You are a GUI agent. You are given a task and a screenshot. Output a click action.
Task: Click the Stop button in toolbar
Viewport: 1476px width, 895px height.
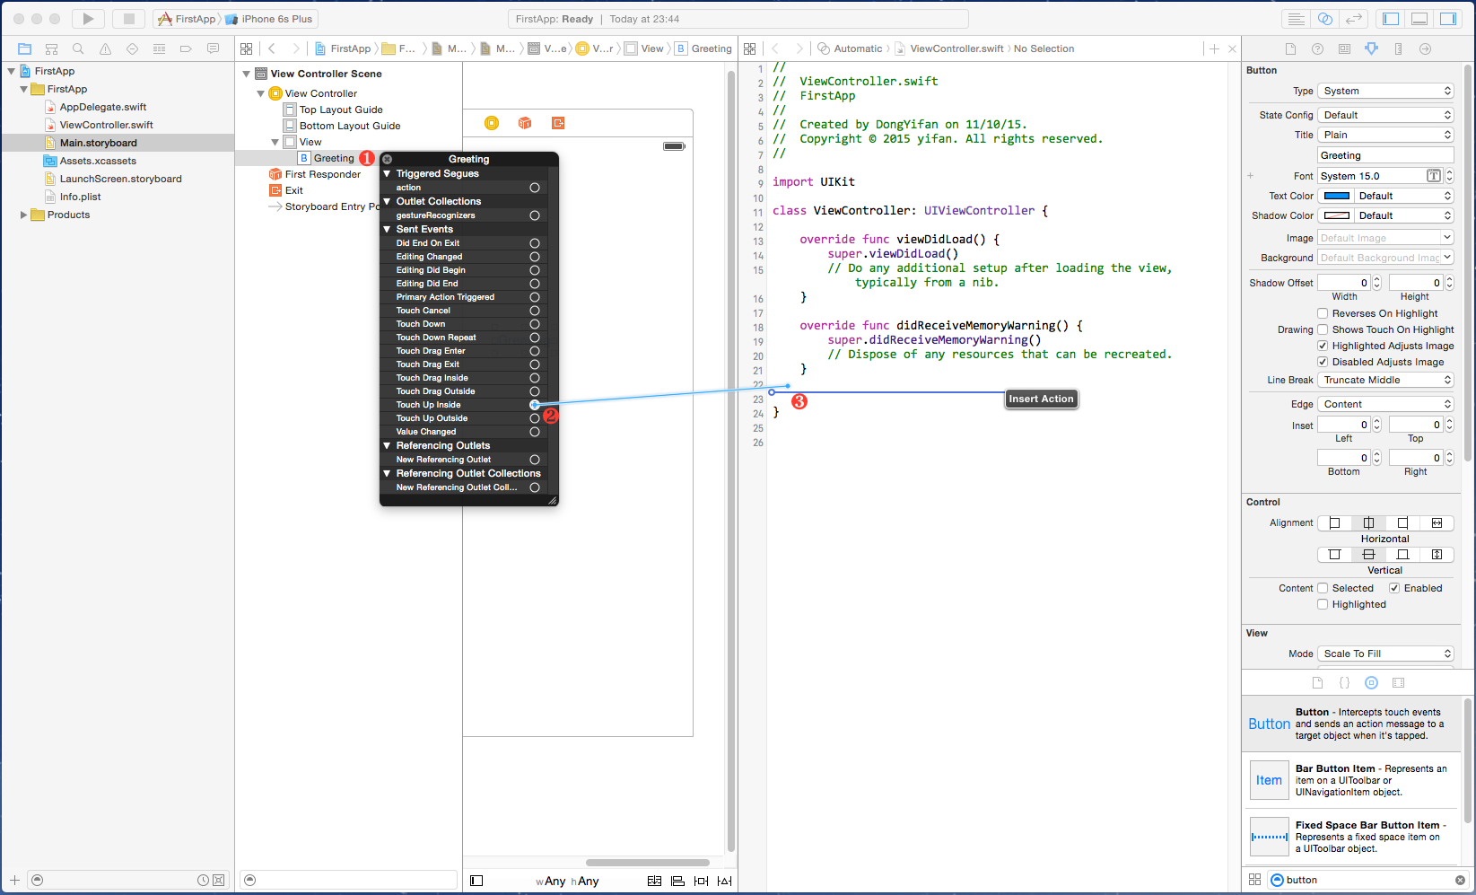click(128, 19)
